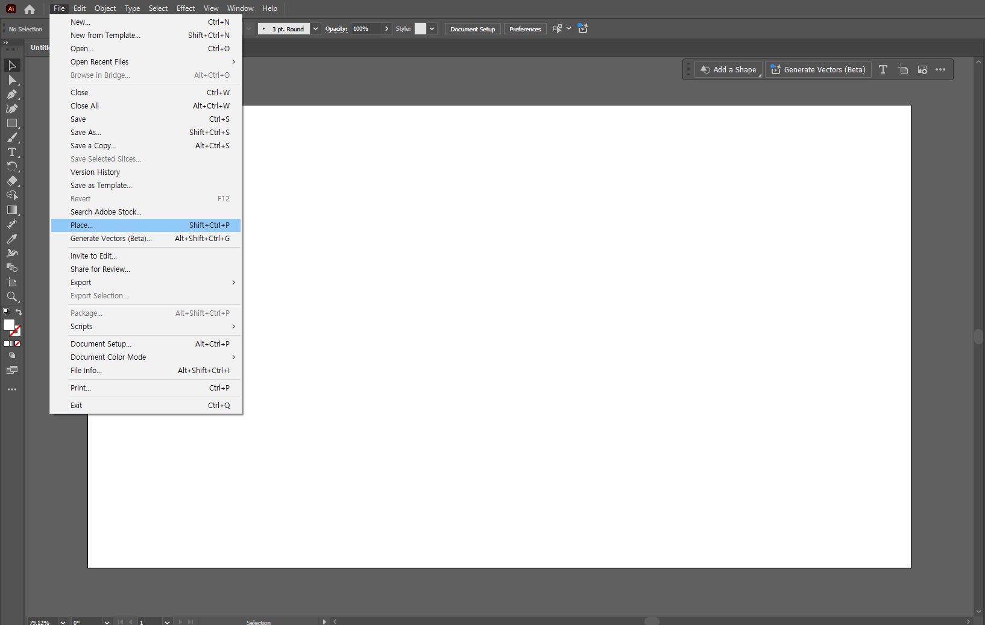Image resolution: width=985 pixels, height=625 pixels.
Task: Expand the Opacity slider arrow
Action: pos(387,29)
